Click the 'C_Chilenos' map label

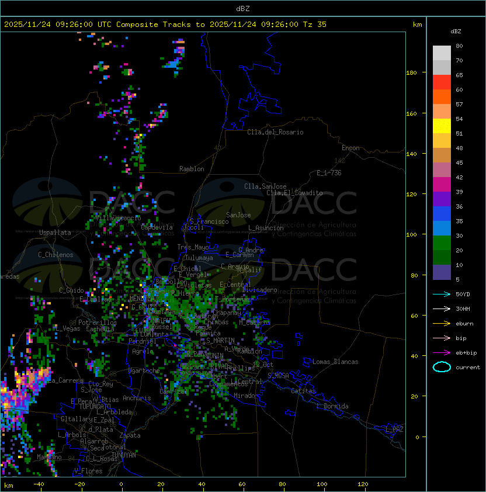click(55, 255)
